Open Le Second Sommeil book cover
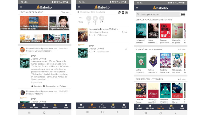205x115 pixels. [141, 31]
